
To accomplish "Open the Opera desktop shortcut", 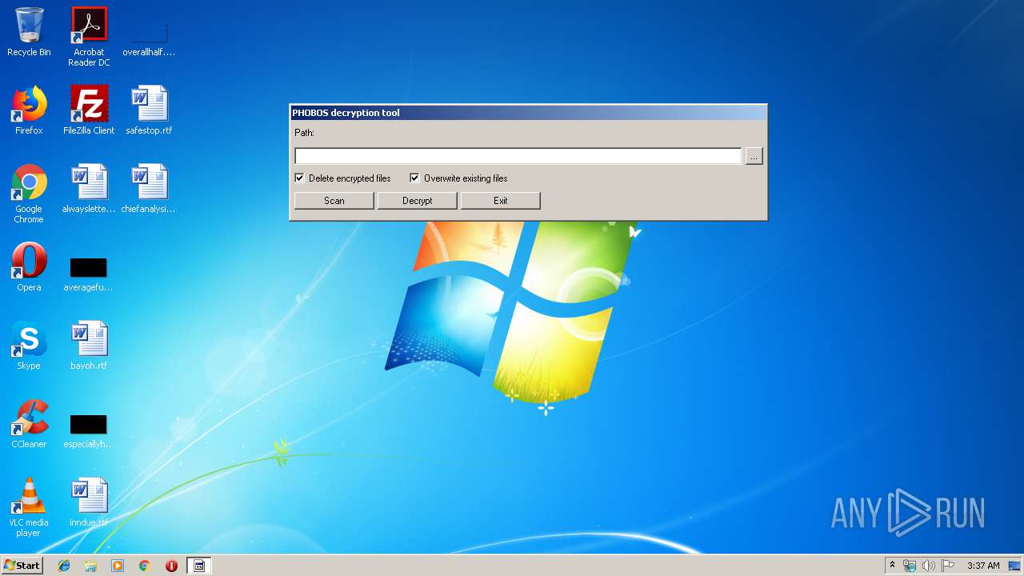I will 29,267.
